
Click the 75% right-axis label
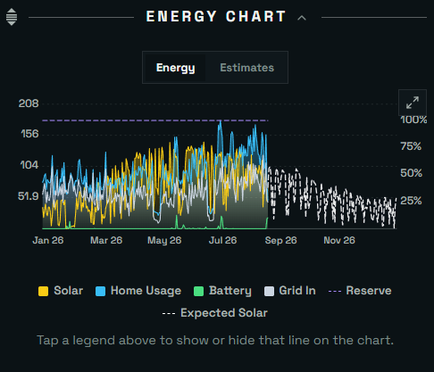coord(411,146)
